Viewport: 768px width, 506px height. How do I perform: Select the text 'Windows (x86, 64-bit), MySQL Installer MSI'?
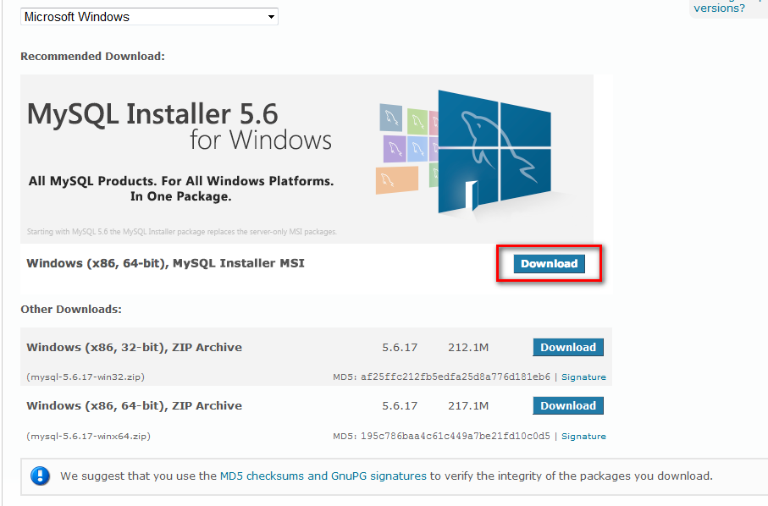tap(166, 263)
